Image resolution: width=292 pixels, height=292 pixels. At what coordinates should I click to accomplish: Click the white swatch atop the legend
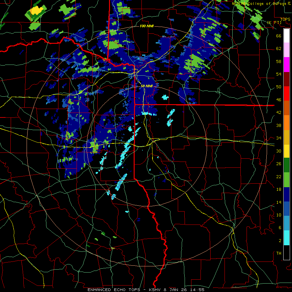click(x=286, y=36)
